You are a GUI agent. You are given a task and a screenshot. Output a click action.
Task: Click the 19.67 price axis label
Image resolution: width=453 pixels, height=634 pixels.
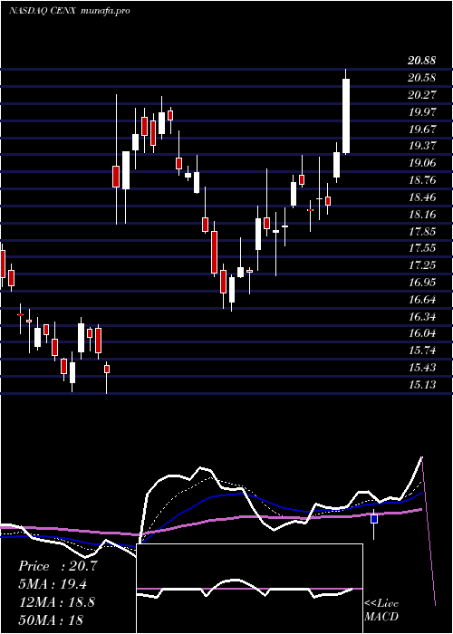(422, 129)
